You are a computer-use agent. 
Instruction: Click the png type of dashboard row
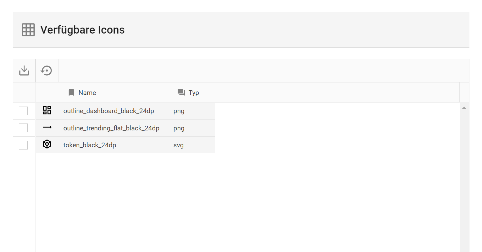[x=179, y=111]
